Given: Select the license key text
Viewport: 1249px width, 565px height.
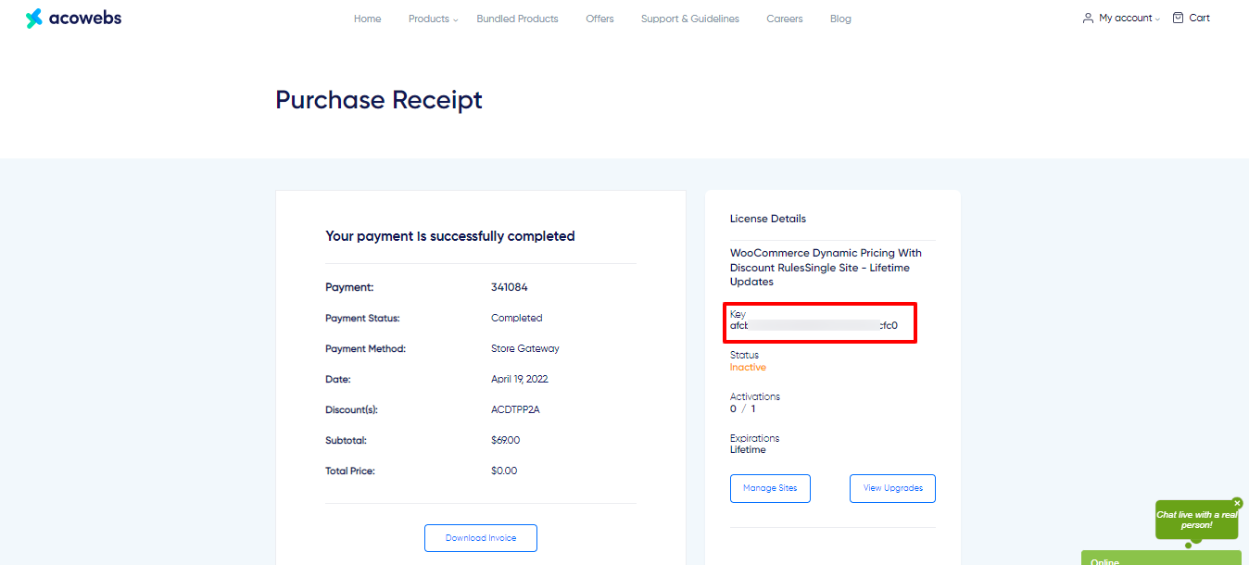Looking at the screenshot, I should (814, 325).
